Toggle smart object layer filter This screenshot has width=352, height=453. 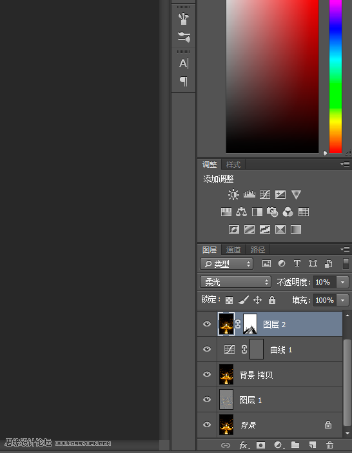tap(328, 263)
